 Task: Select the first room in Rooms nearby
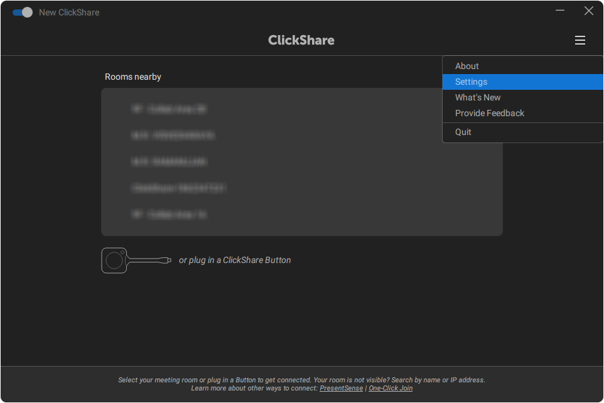169,109
